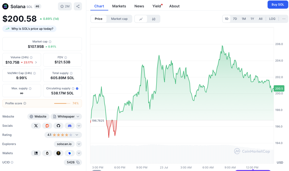Open the News tab
This screenshot has width=289, height=171.
(x=139, y=6)
